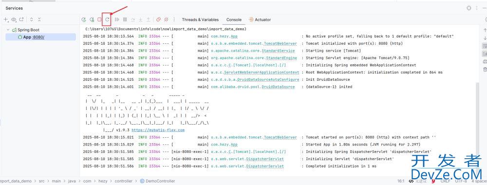Click the Step Into debugger icon
Viewport: 487px width, 185px height.
[x=140, y=19]
